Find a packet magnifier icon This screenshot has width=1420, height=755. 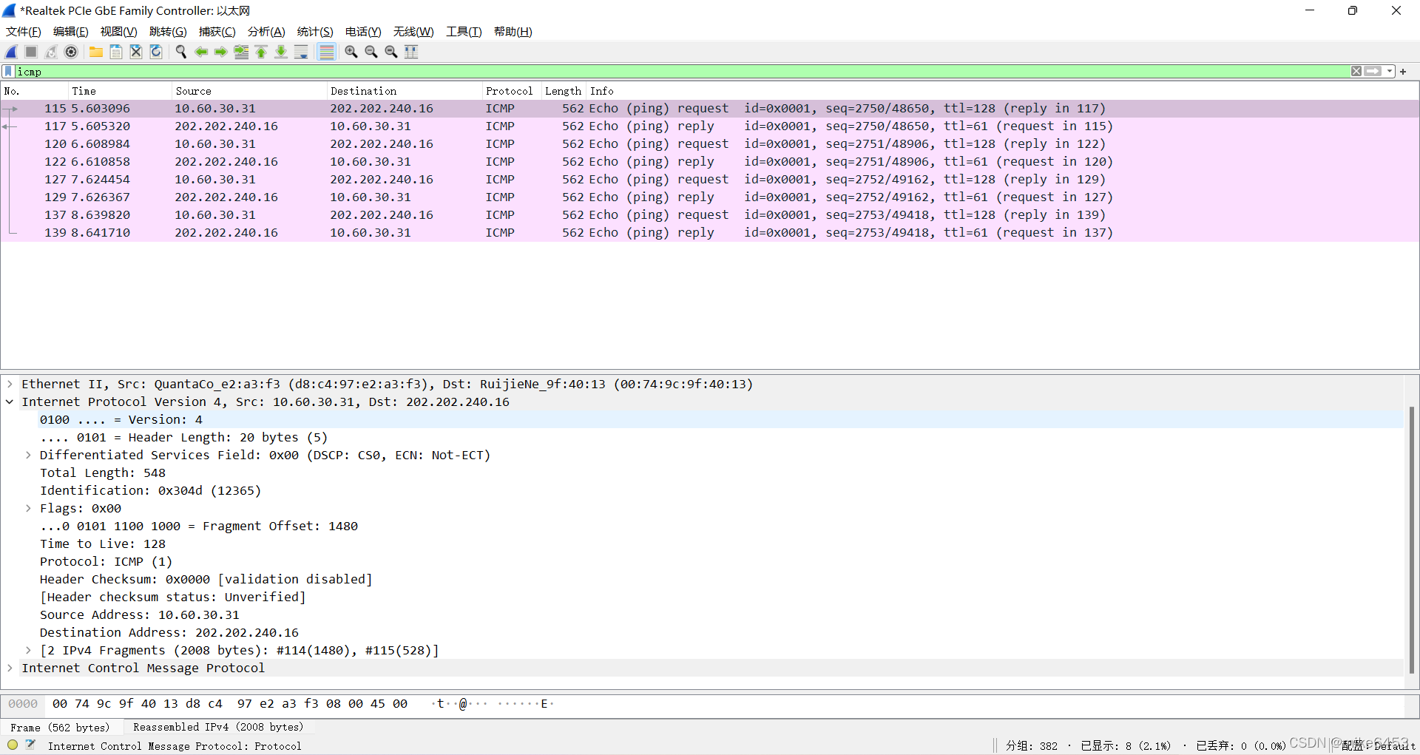[181, 52]
